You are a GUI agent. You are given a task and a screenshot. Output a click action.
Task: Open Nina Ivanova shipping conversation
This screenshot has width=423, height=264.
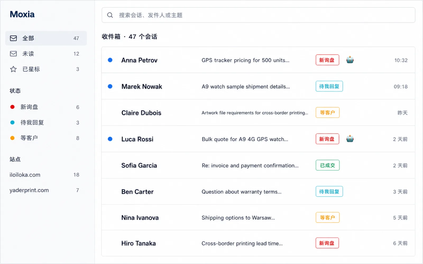tap(258, 218)
